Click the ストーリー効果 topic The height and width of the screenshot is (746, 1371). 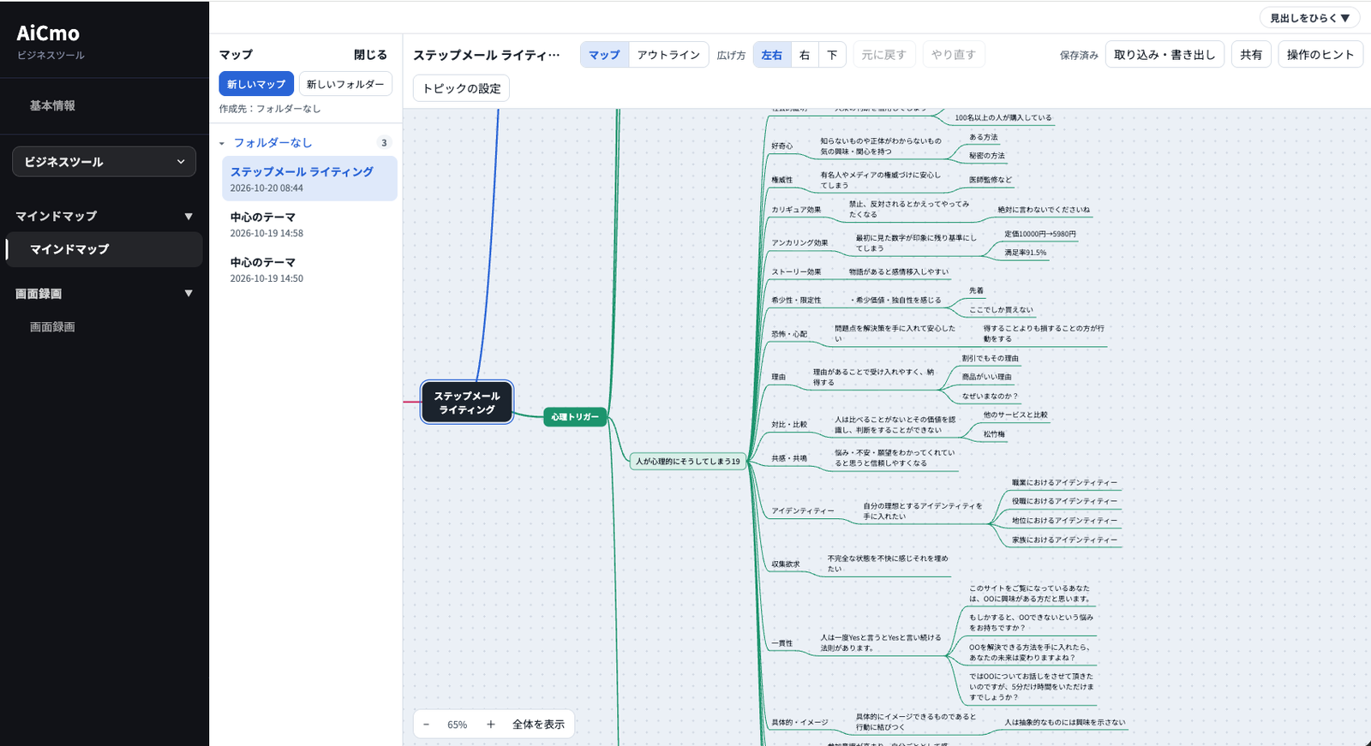click(x=796, y=272)
